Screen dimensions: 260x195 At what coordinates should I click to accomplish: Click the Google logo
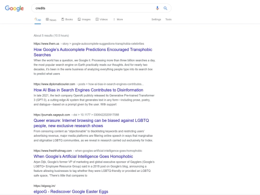pyautogui.click(x=14, y=8)
